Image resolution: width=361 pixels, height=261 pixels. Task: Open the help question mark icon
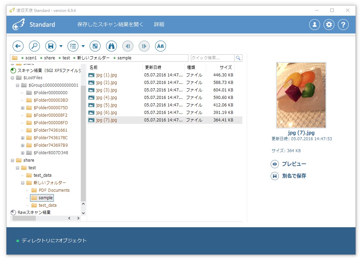[x=343, y=25]
